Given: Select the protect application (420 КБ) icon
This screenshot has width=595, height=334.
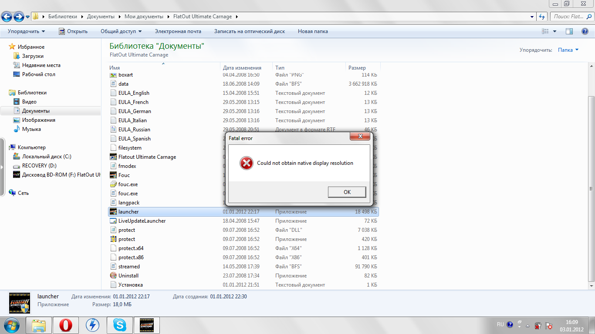Looking at the screenshot, I should (113, 239).
